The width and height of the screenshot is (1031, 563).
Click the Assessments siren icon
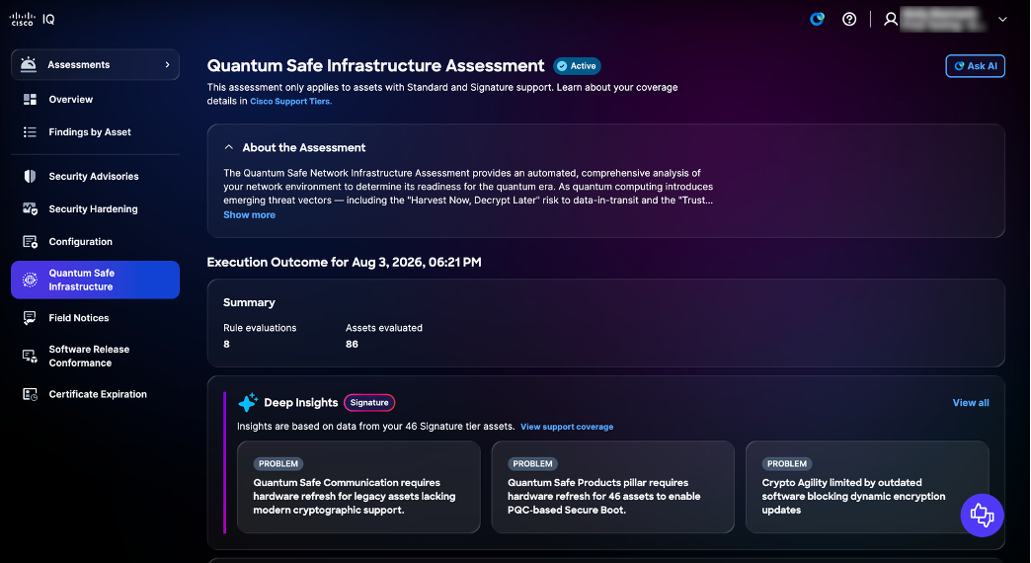click(29, 64)
